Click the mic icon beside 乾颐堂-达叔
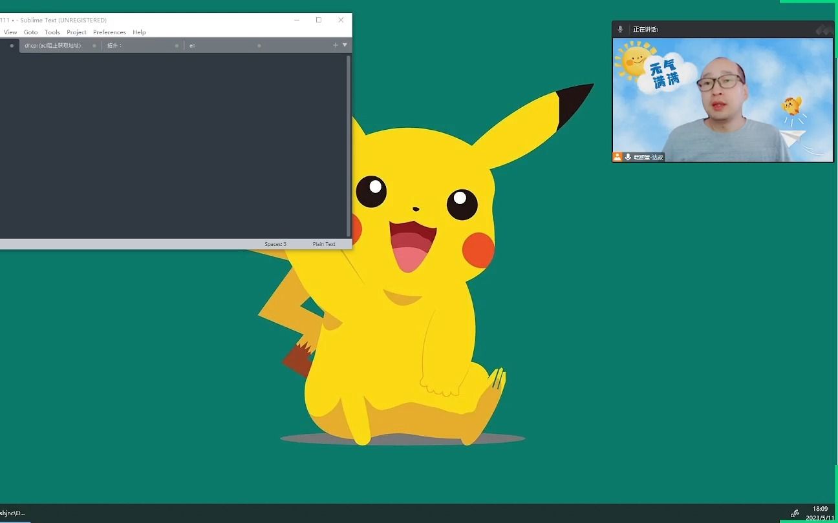 [x=628, y=157]
